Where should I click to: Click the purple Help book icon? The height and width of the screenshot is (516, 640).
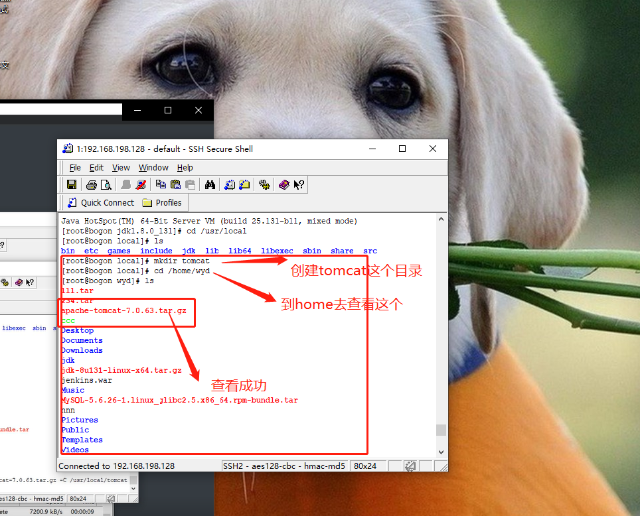283,185
